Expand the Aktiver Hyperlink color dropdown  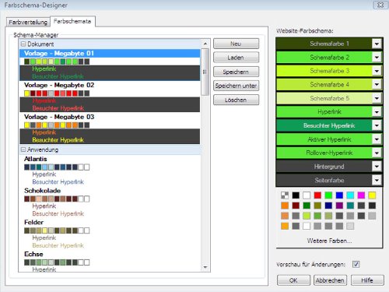(x=377, y=139)
